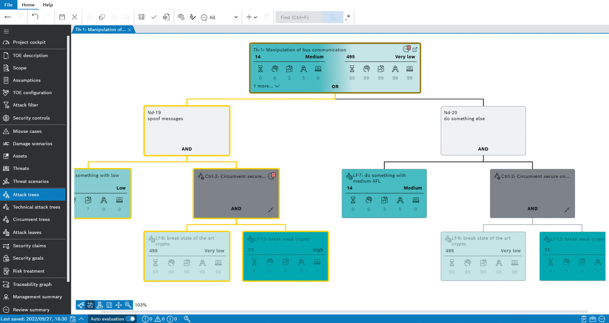The height and width of the screenshot is (323, 609).
Task: Collapse the highlighted Ctrl-2 node under Nd-19
Action: point(271,210)
